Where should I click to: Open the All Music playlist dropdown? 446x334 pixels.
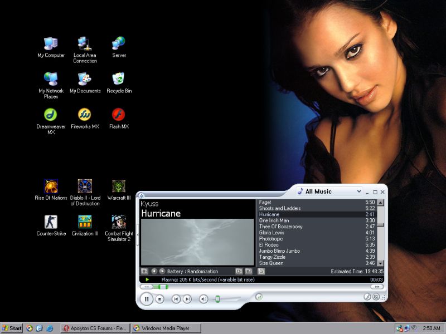[x=358, y=191]
